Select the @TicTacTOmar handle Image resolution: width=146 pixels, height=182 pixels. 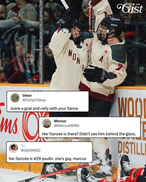34,100
